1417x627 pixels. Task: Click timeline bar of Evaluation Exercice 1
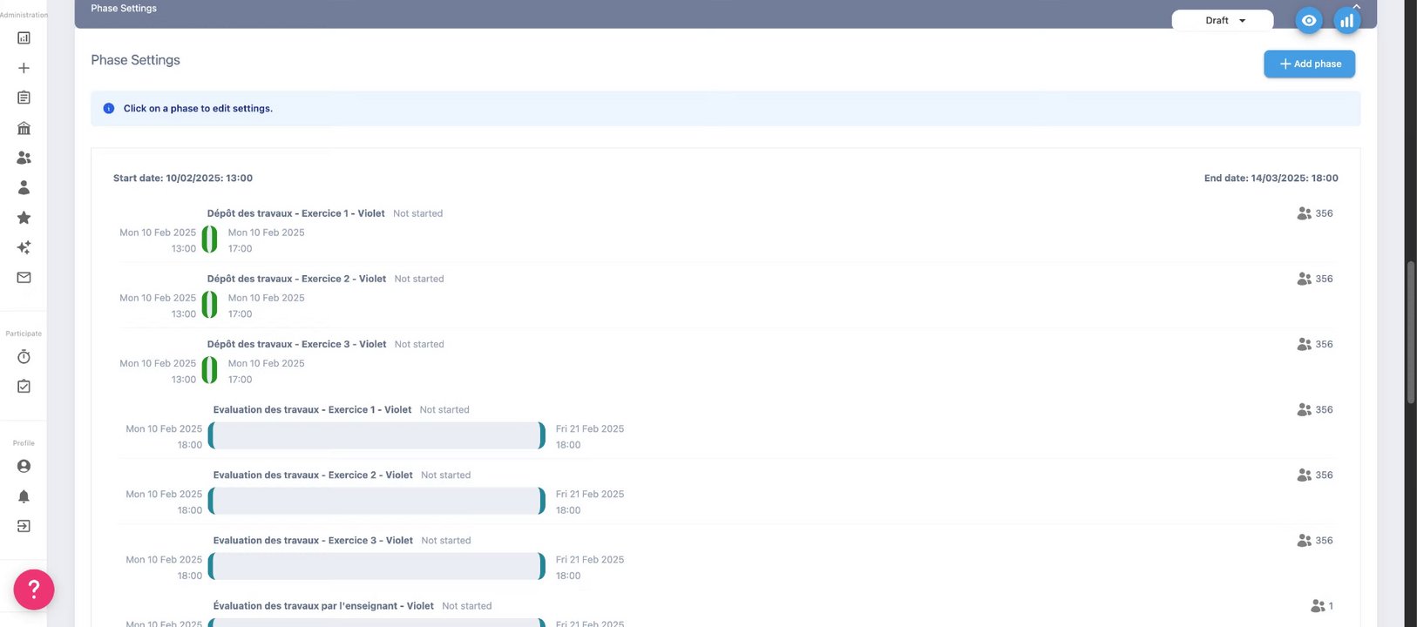(376, 435)
